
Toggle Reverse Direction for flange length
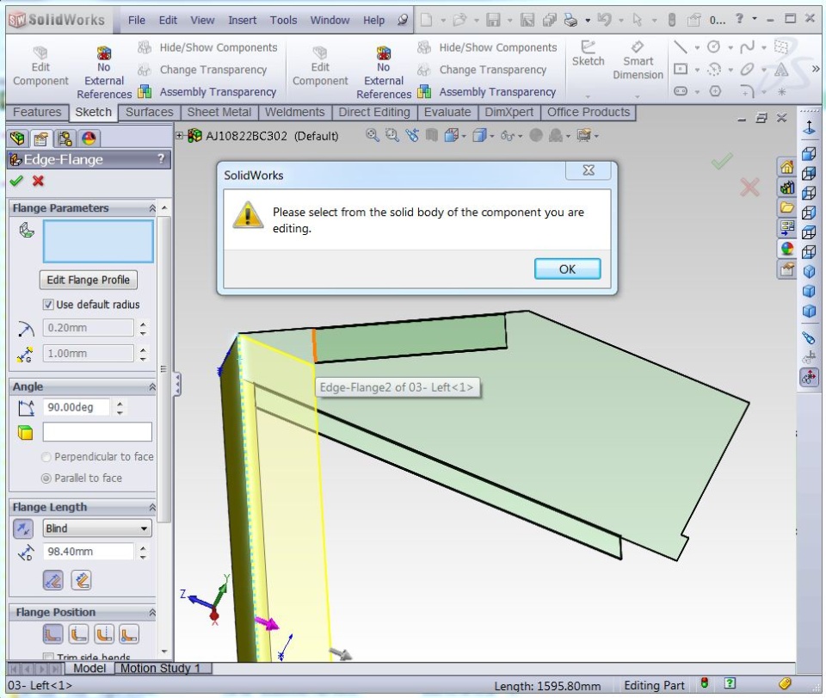pos(22,528)
